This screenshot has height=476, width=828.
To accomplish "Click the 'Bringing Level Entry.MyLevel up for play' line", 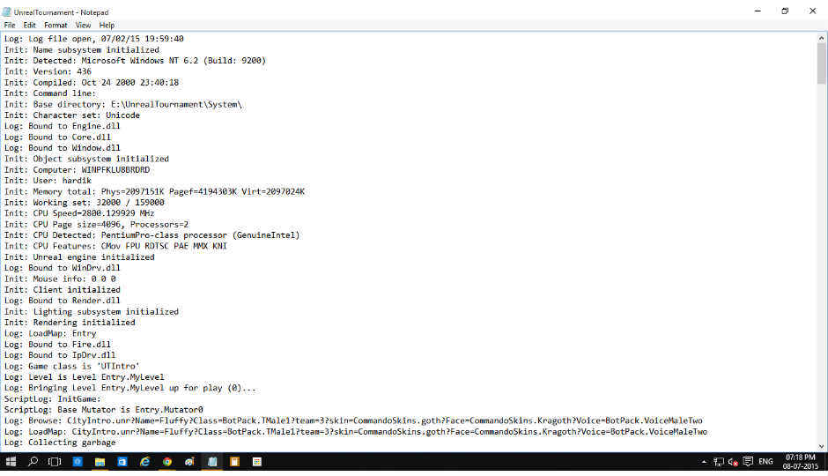I will point(129,388).
